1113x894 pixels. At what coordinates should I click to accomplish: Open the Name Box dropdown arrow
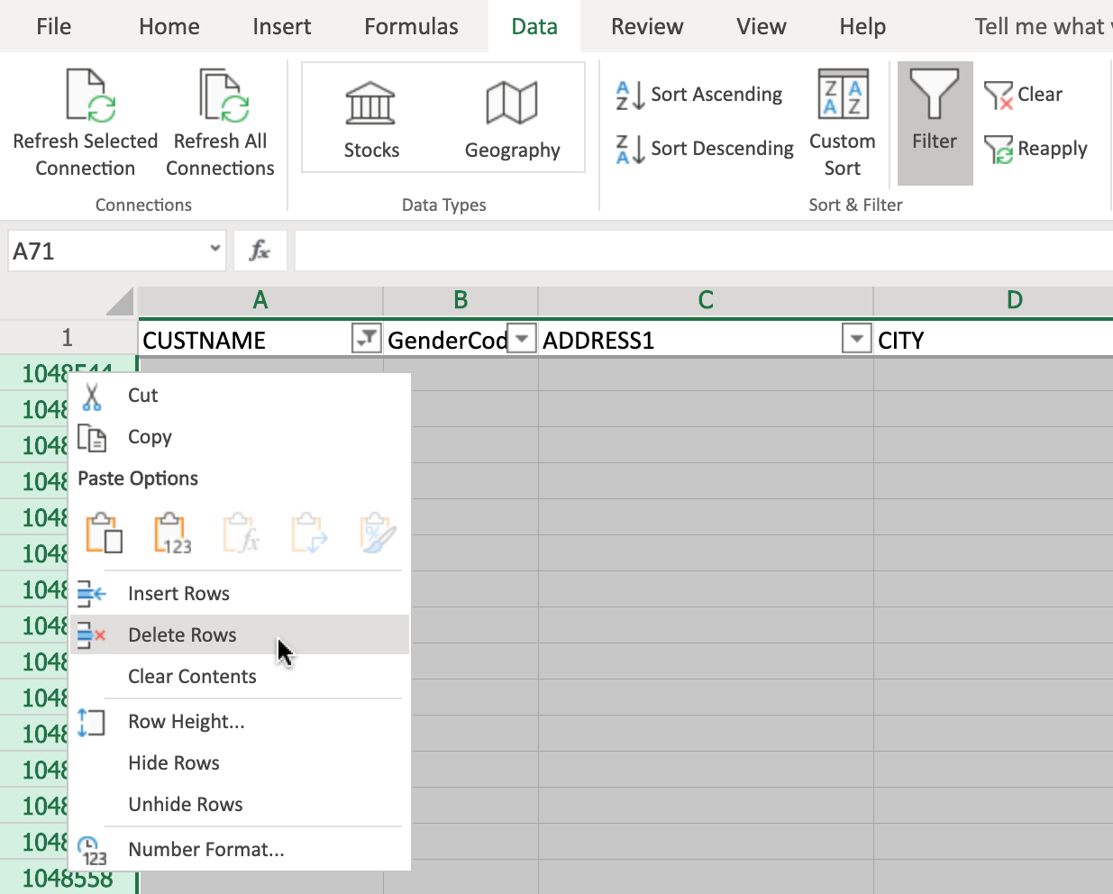pyautogui.click(x=215, y=249)
